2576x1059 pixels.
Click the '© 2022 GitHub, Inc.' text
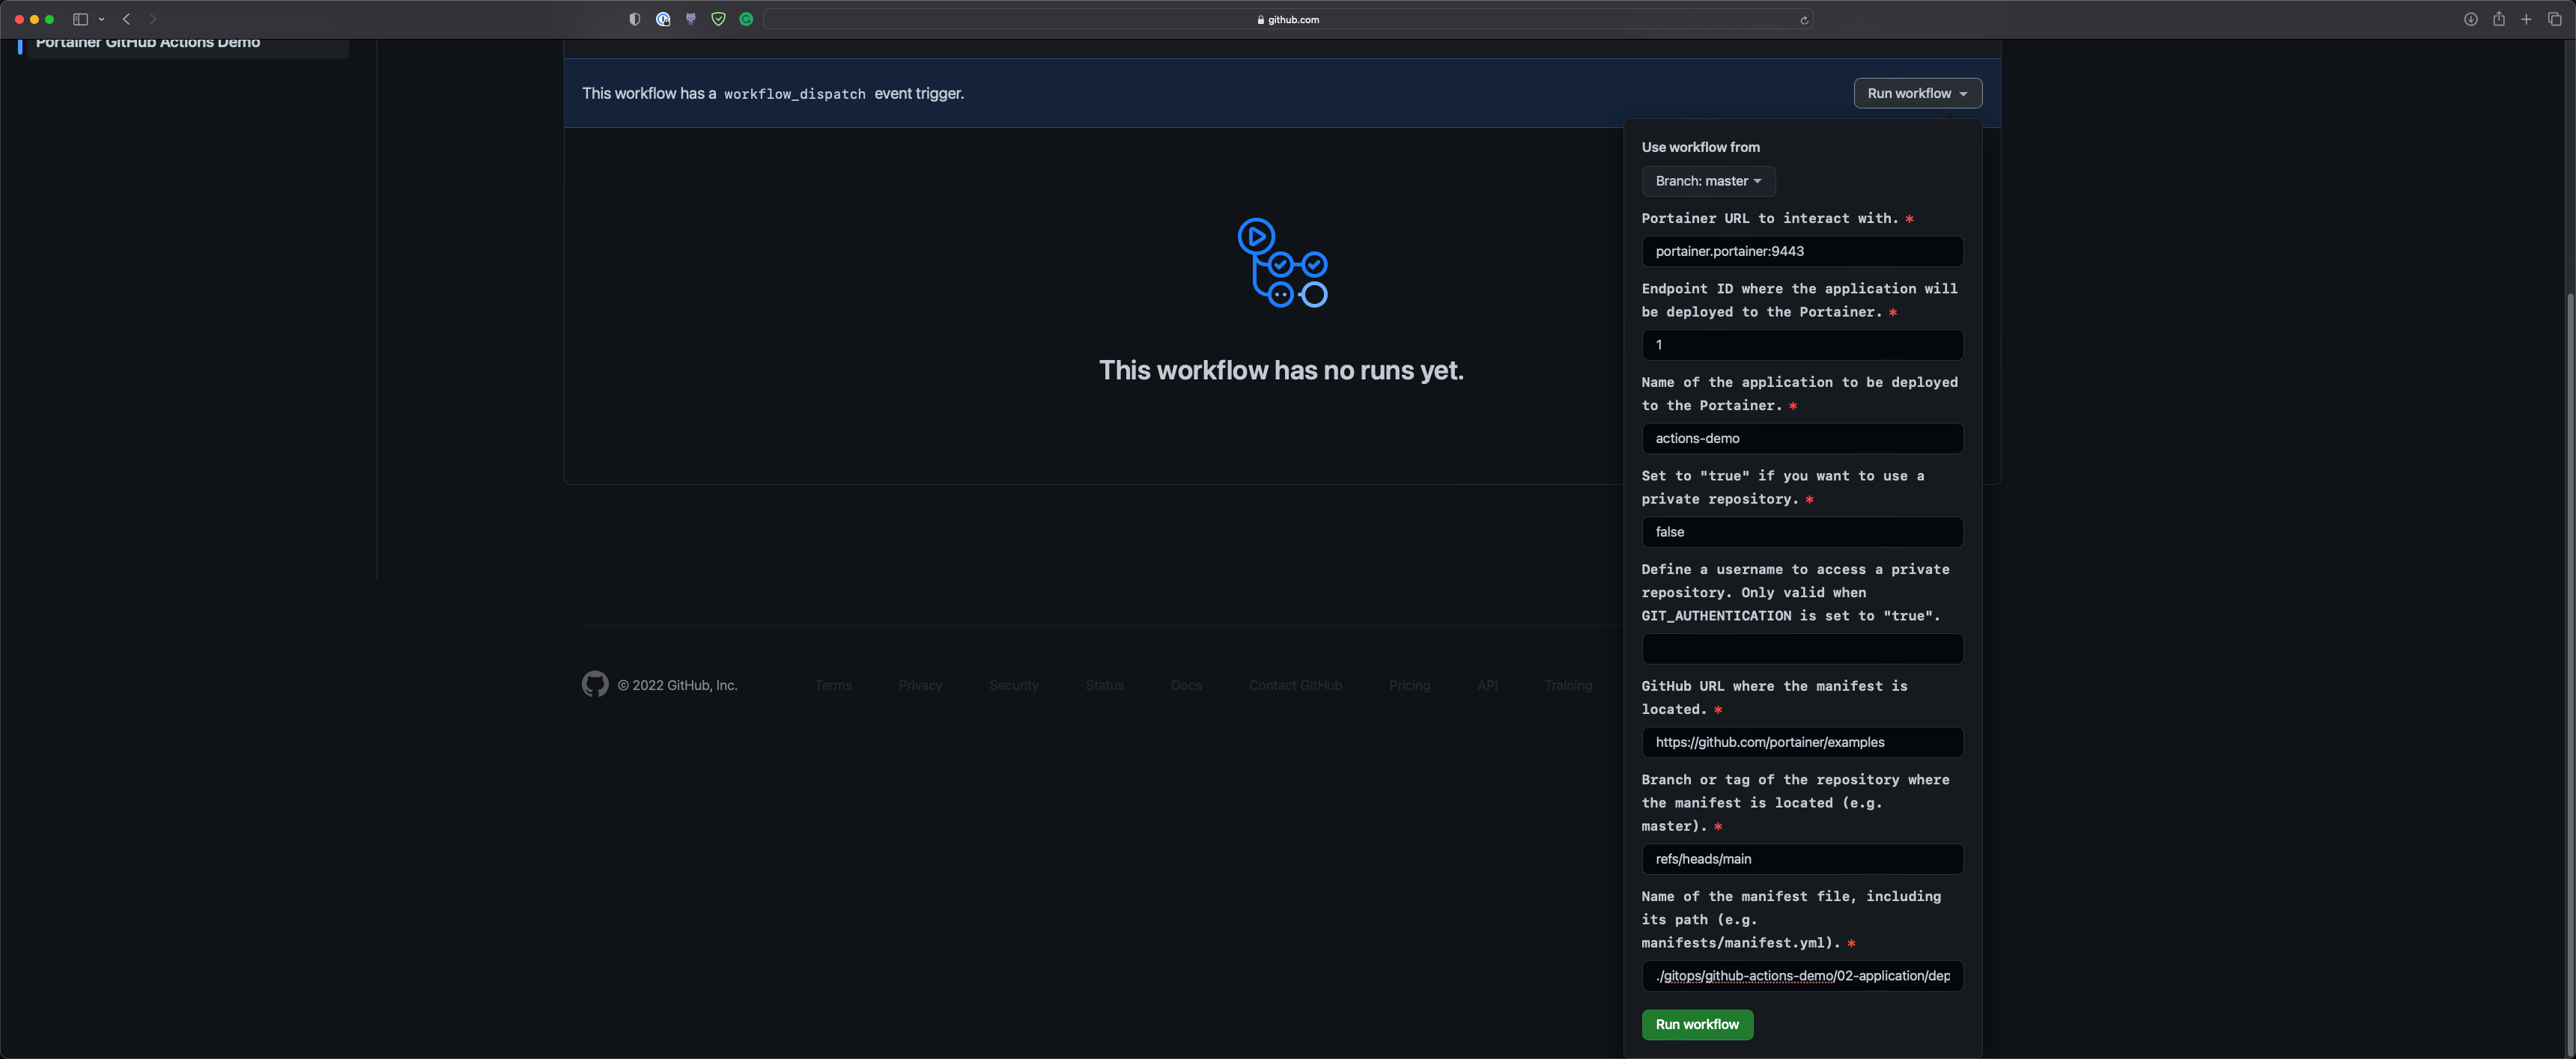coord(677,686)
